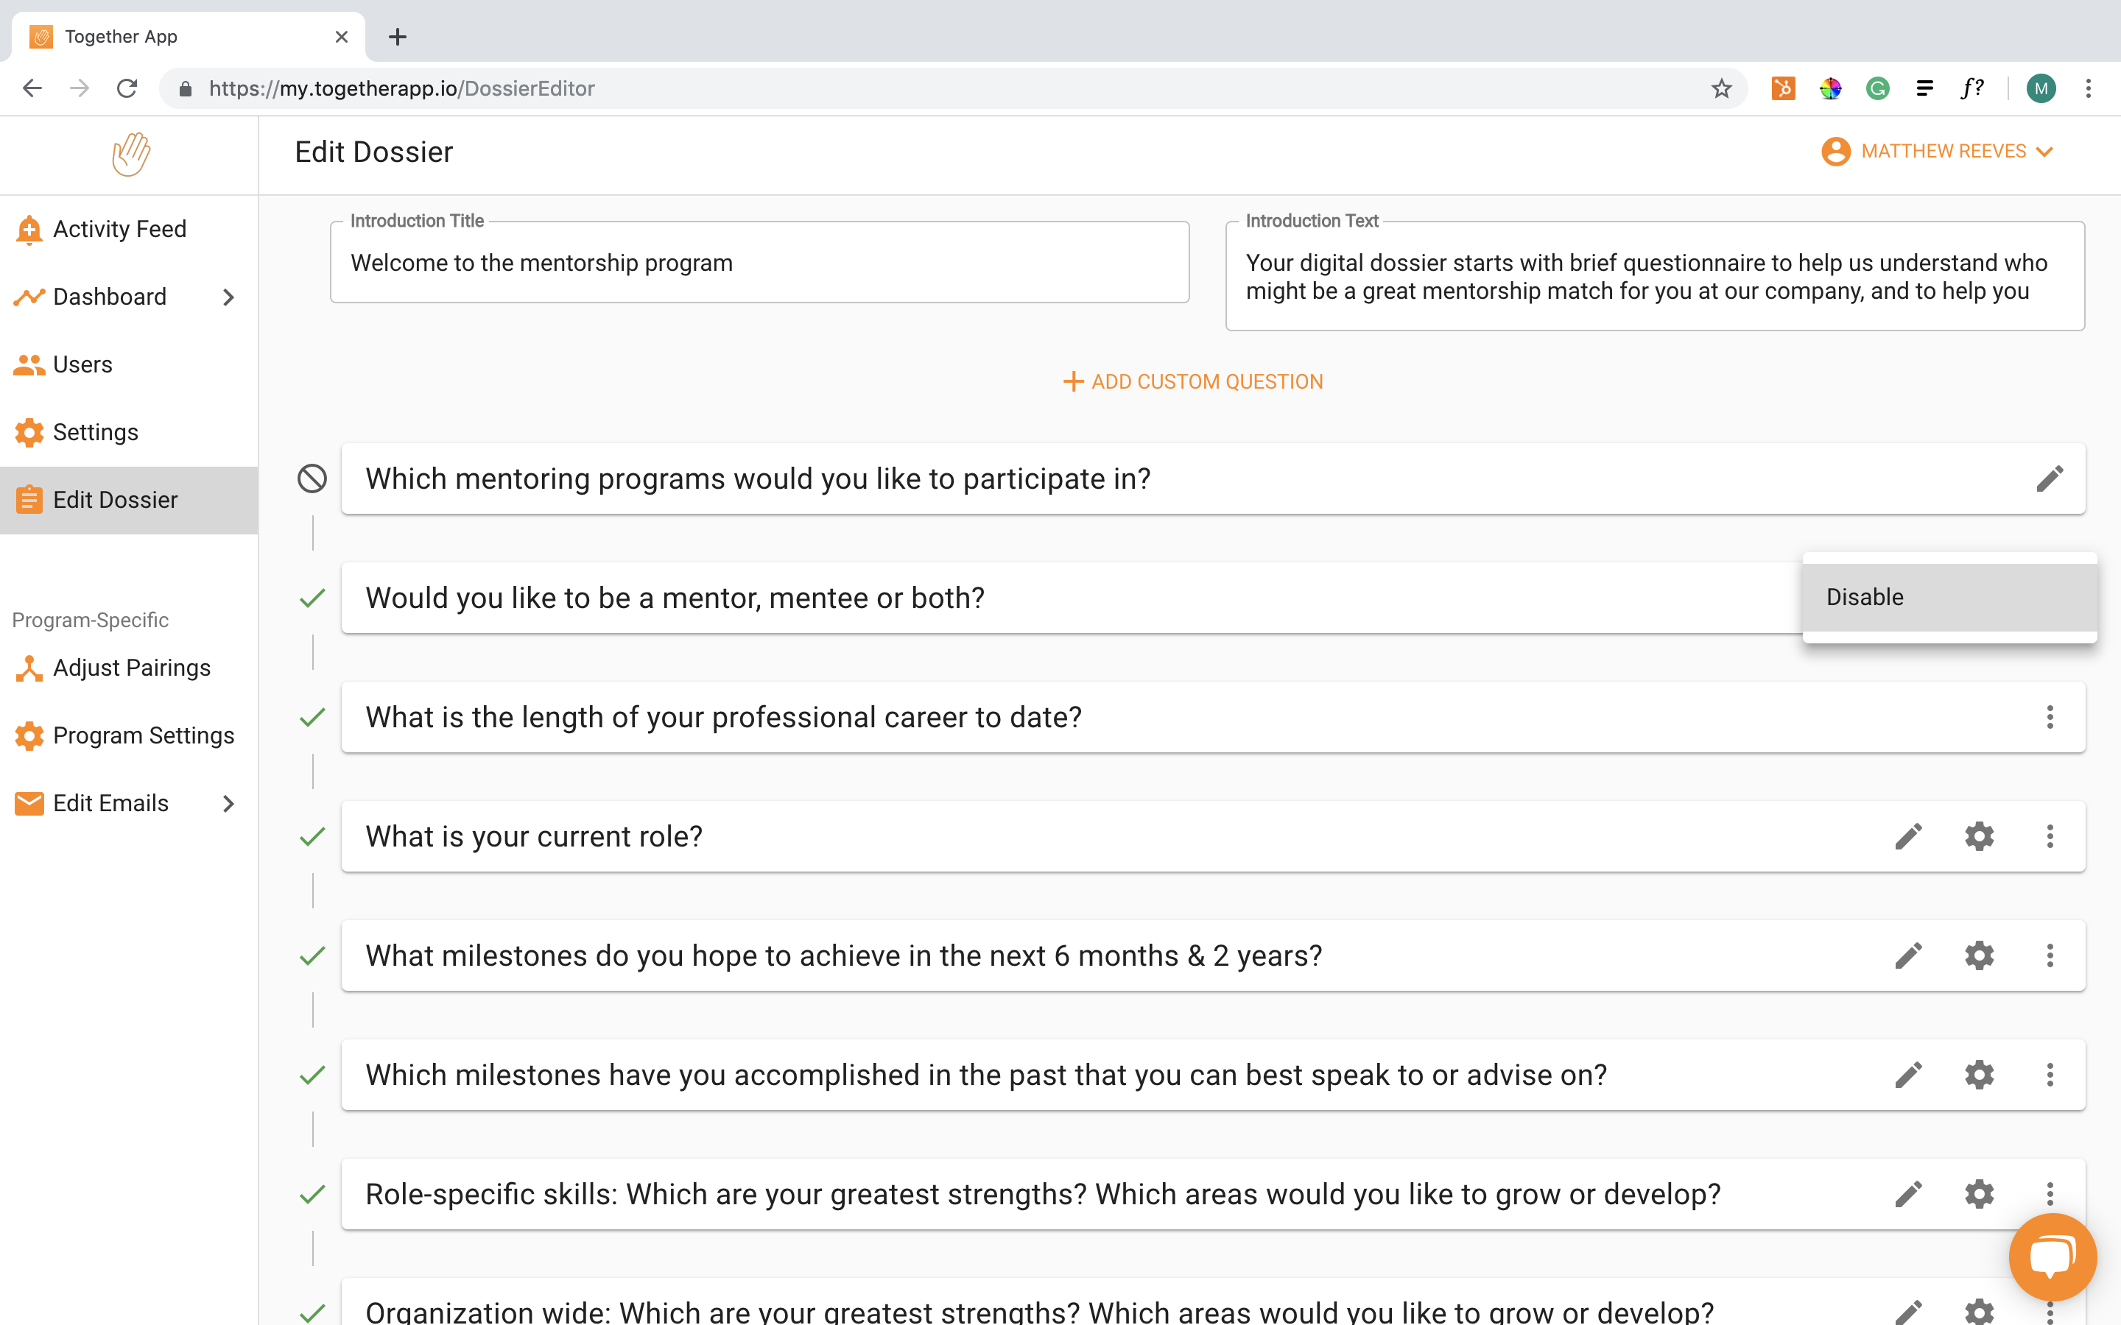Open the chat support bubble

tap(2052, 1257)
